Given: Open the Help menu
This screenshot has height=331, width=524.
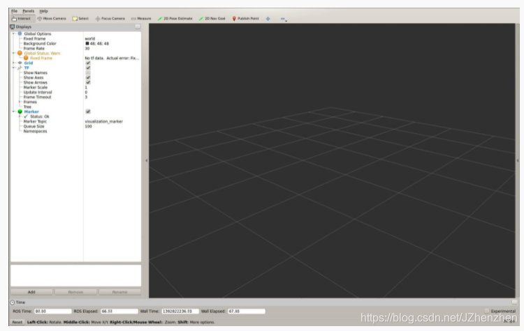Looking at the screenshot, I should tap(44, 11).
